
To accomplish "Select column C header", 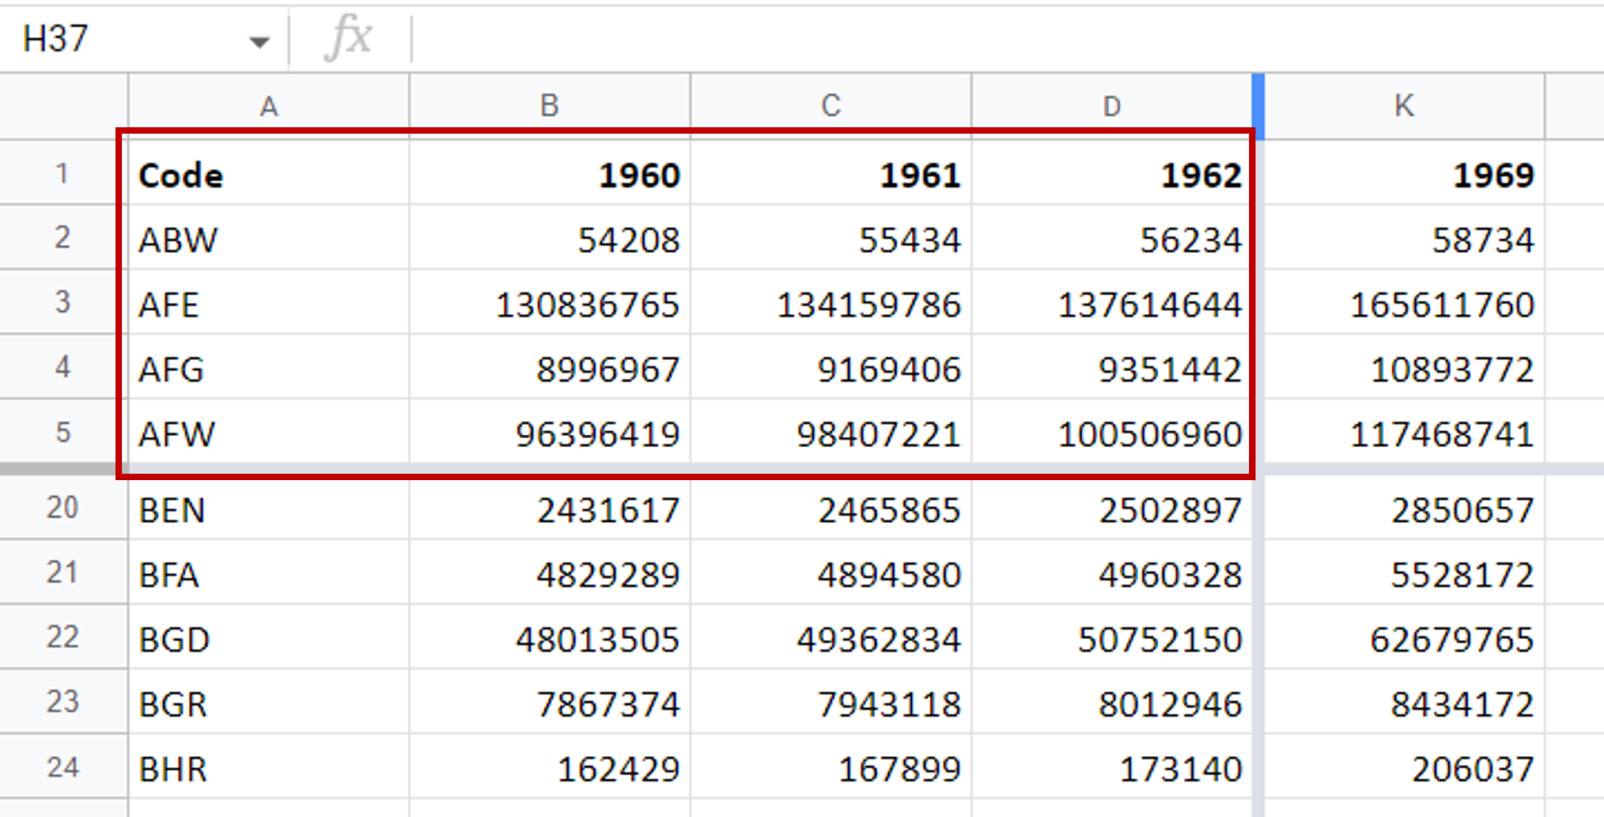I will click(831, 107).
